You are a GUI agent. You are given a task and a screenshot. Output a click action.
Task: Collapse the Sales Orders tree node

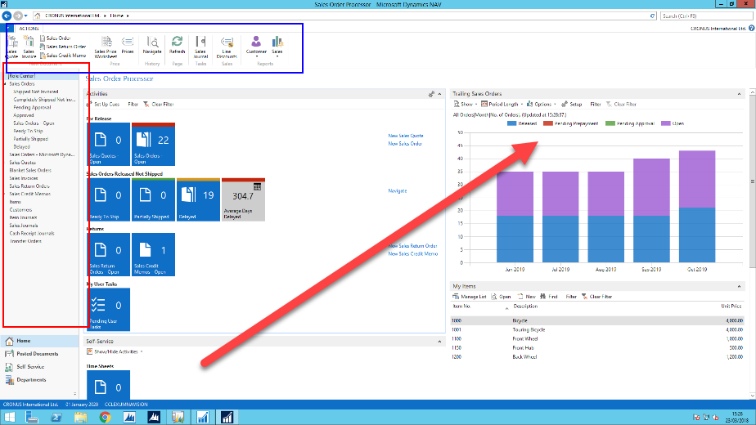coord(7,84)
